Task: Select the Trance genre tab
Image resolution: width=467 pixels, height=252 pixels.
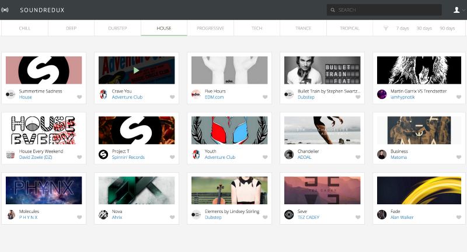Action: (303, 28)
